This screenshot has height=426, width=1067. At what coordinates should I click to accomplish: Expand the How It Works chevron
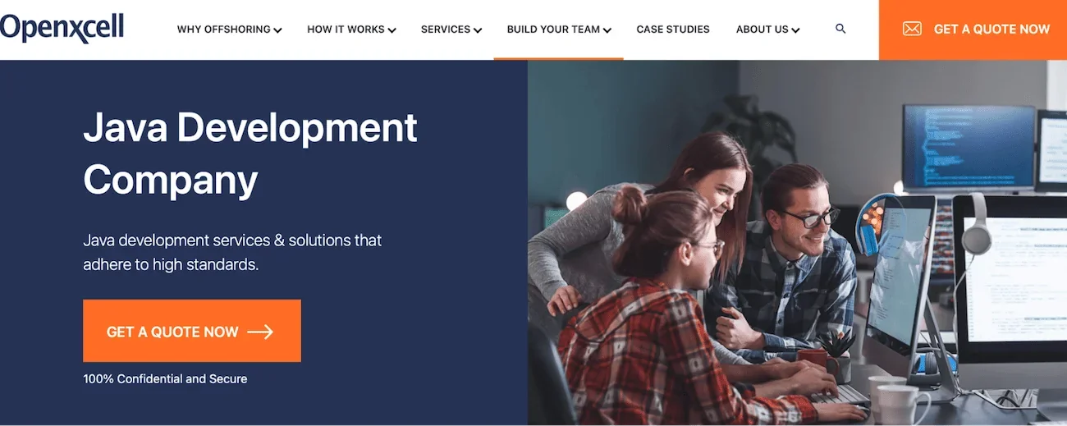[392, 30]
